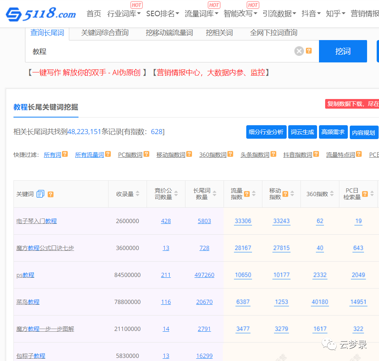Open the 知乎 dropdown
This screenshot has height=361, width=379.
click(x=336, y=13)
